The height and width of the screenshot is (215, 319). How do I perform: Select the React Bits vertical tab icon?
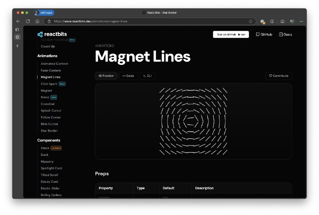pyautogui.click(x=17, y=37)
